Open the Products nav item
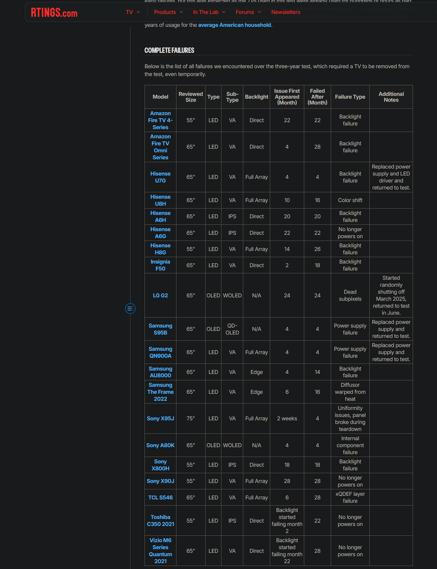 [x=165, y=12]
